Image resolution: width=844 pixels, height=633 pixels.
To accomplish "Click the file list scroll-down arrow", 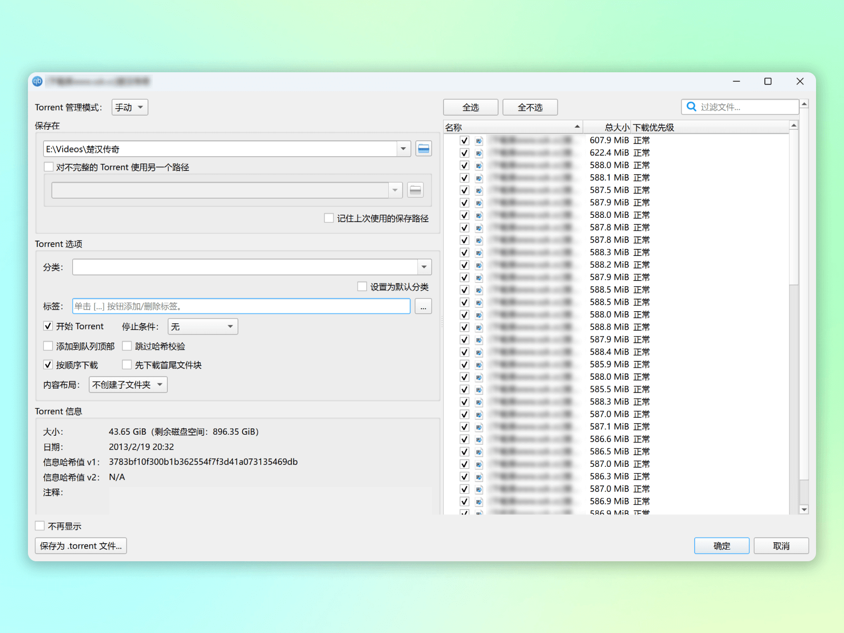I will tap(804, 510).
